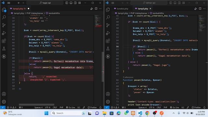The height and width of the screenshot is (117, 208).
Task: Customize layout icon in left title bar
Action: [x=79, y=3]
